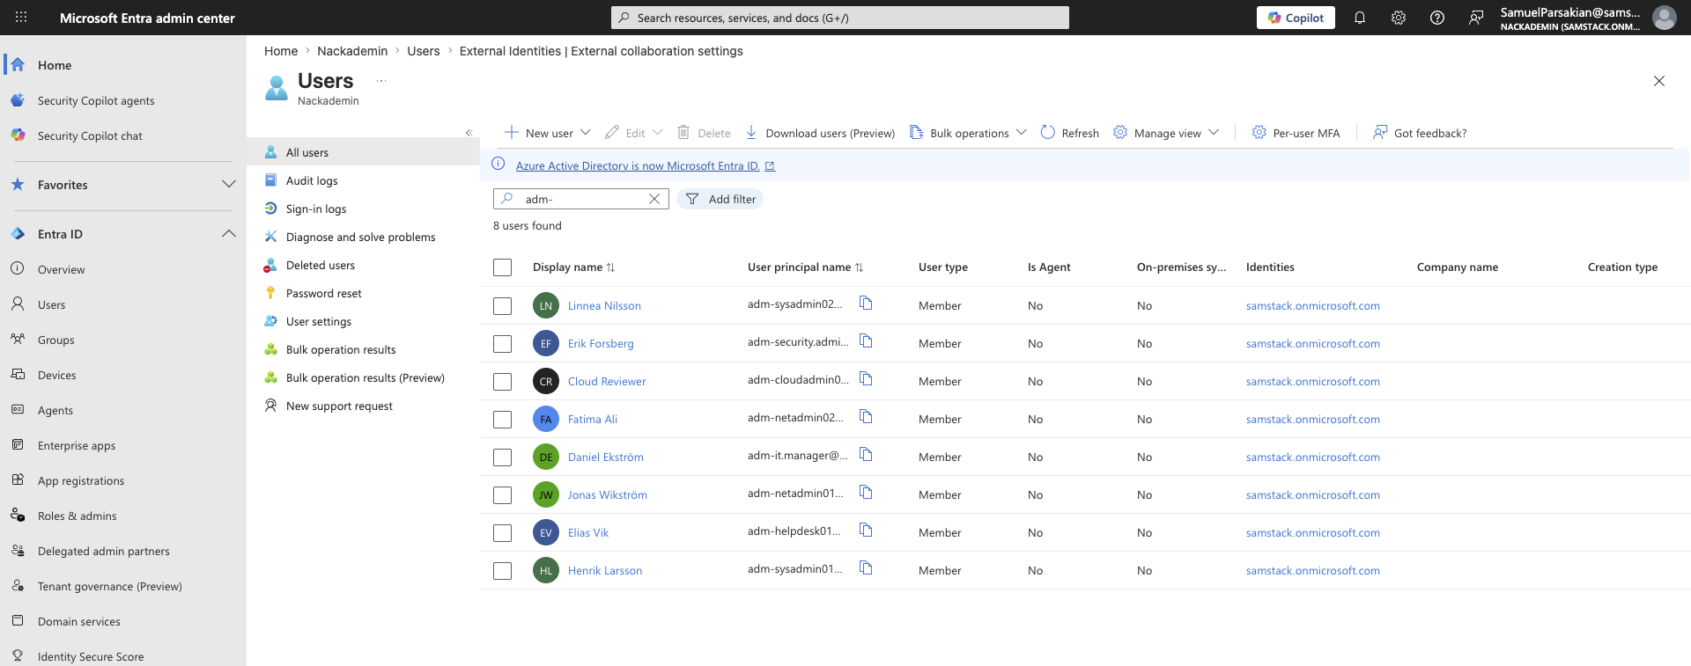1691x666 pixels.
Task: Copy Daniel Ekström's user principal name
Action: point(866,455)
